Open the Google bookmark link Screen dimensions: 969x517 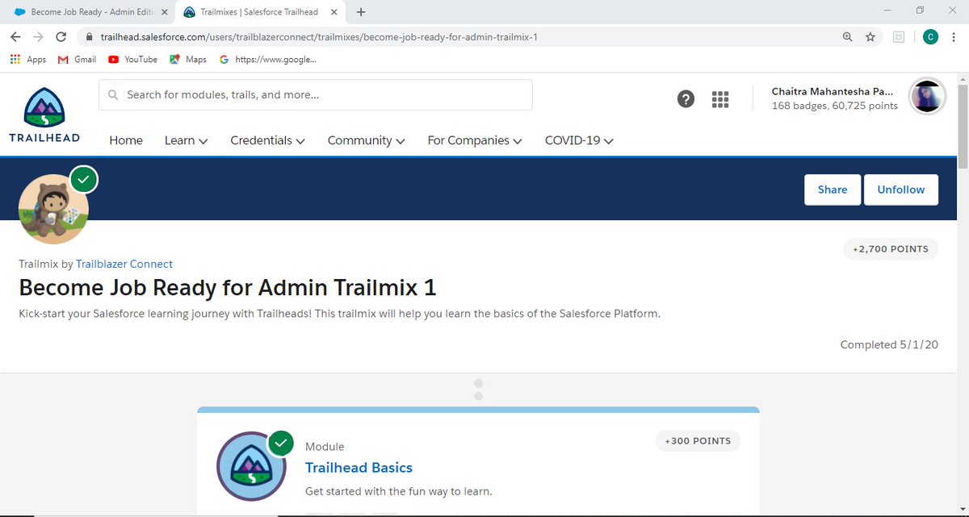[x=267, y=60]
